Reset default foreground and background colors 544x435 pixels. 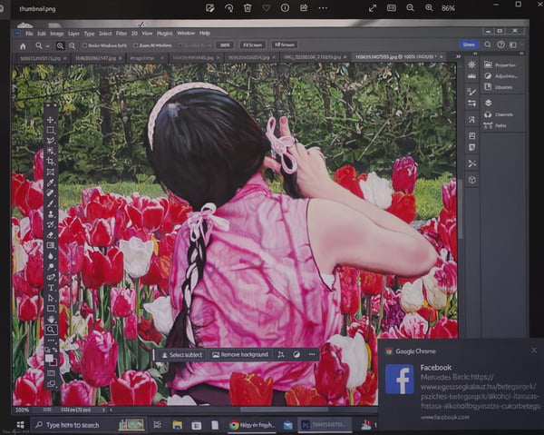[47, 351]
